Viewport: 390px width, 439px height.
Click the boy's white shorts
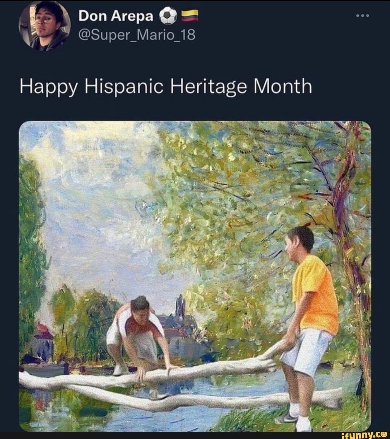tap(306, 349)
